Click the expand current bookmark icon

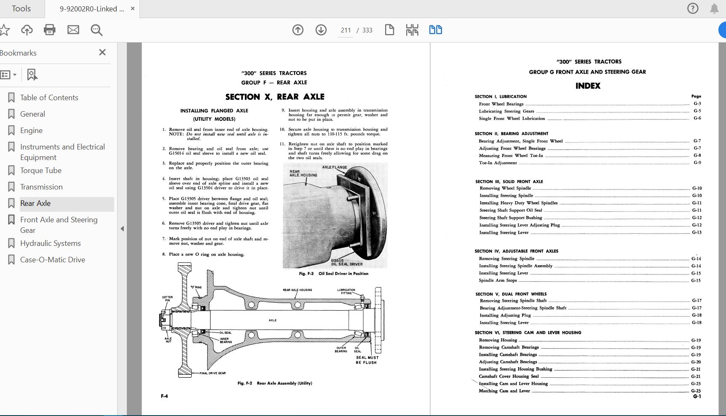[x=32, y=75]
